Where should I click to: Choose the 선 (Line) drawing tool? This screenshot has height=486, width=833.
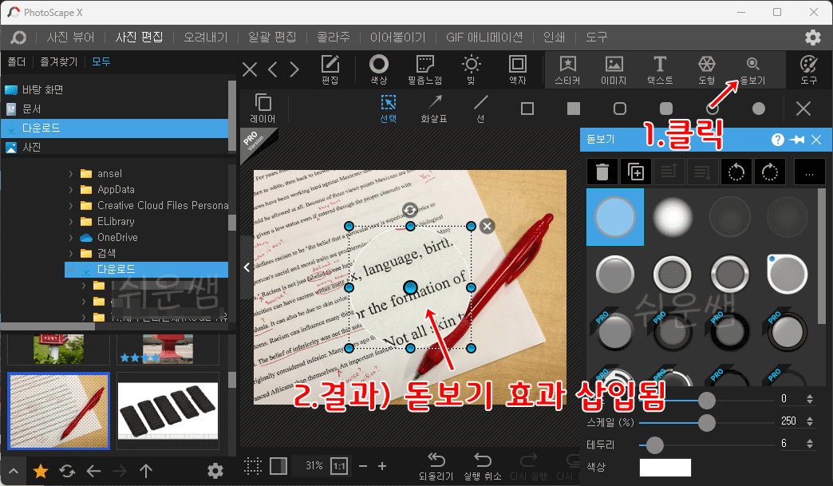click(x=480, y=109)
